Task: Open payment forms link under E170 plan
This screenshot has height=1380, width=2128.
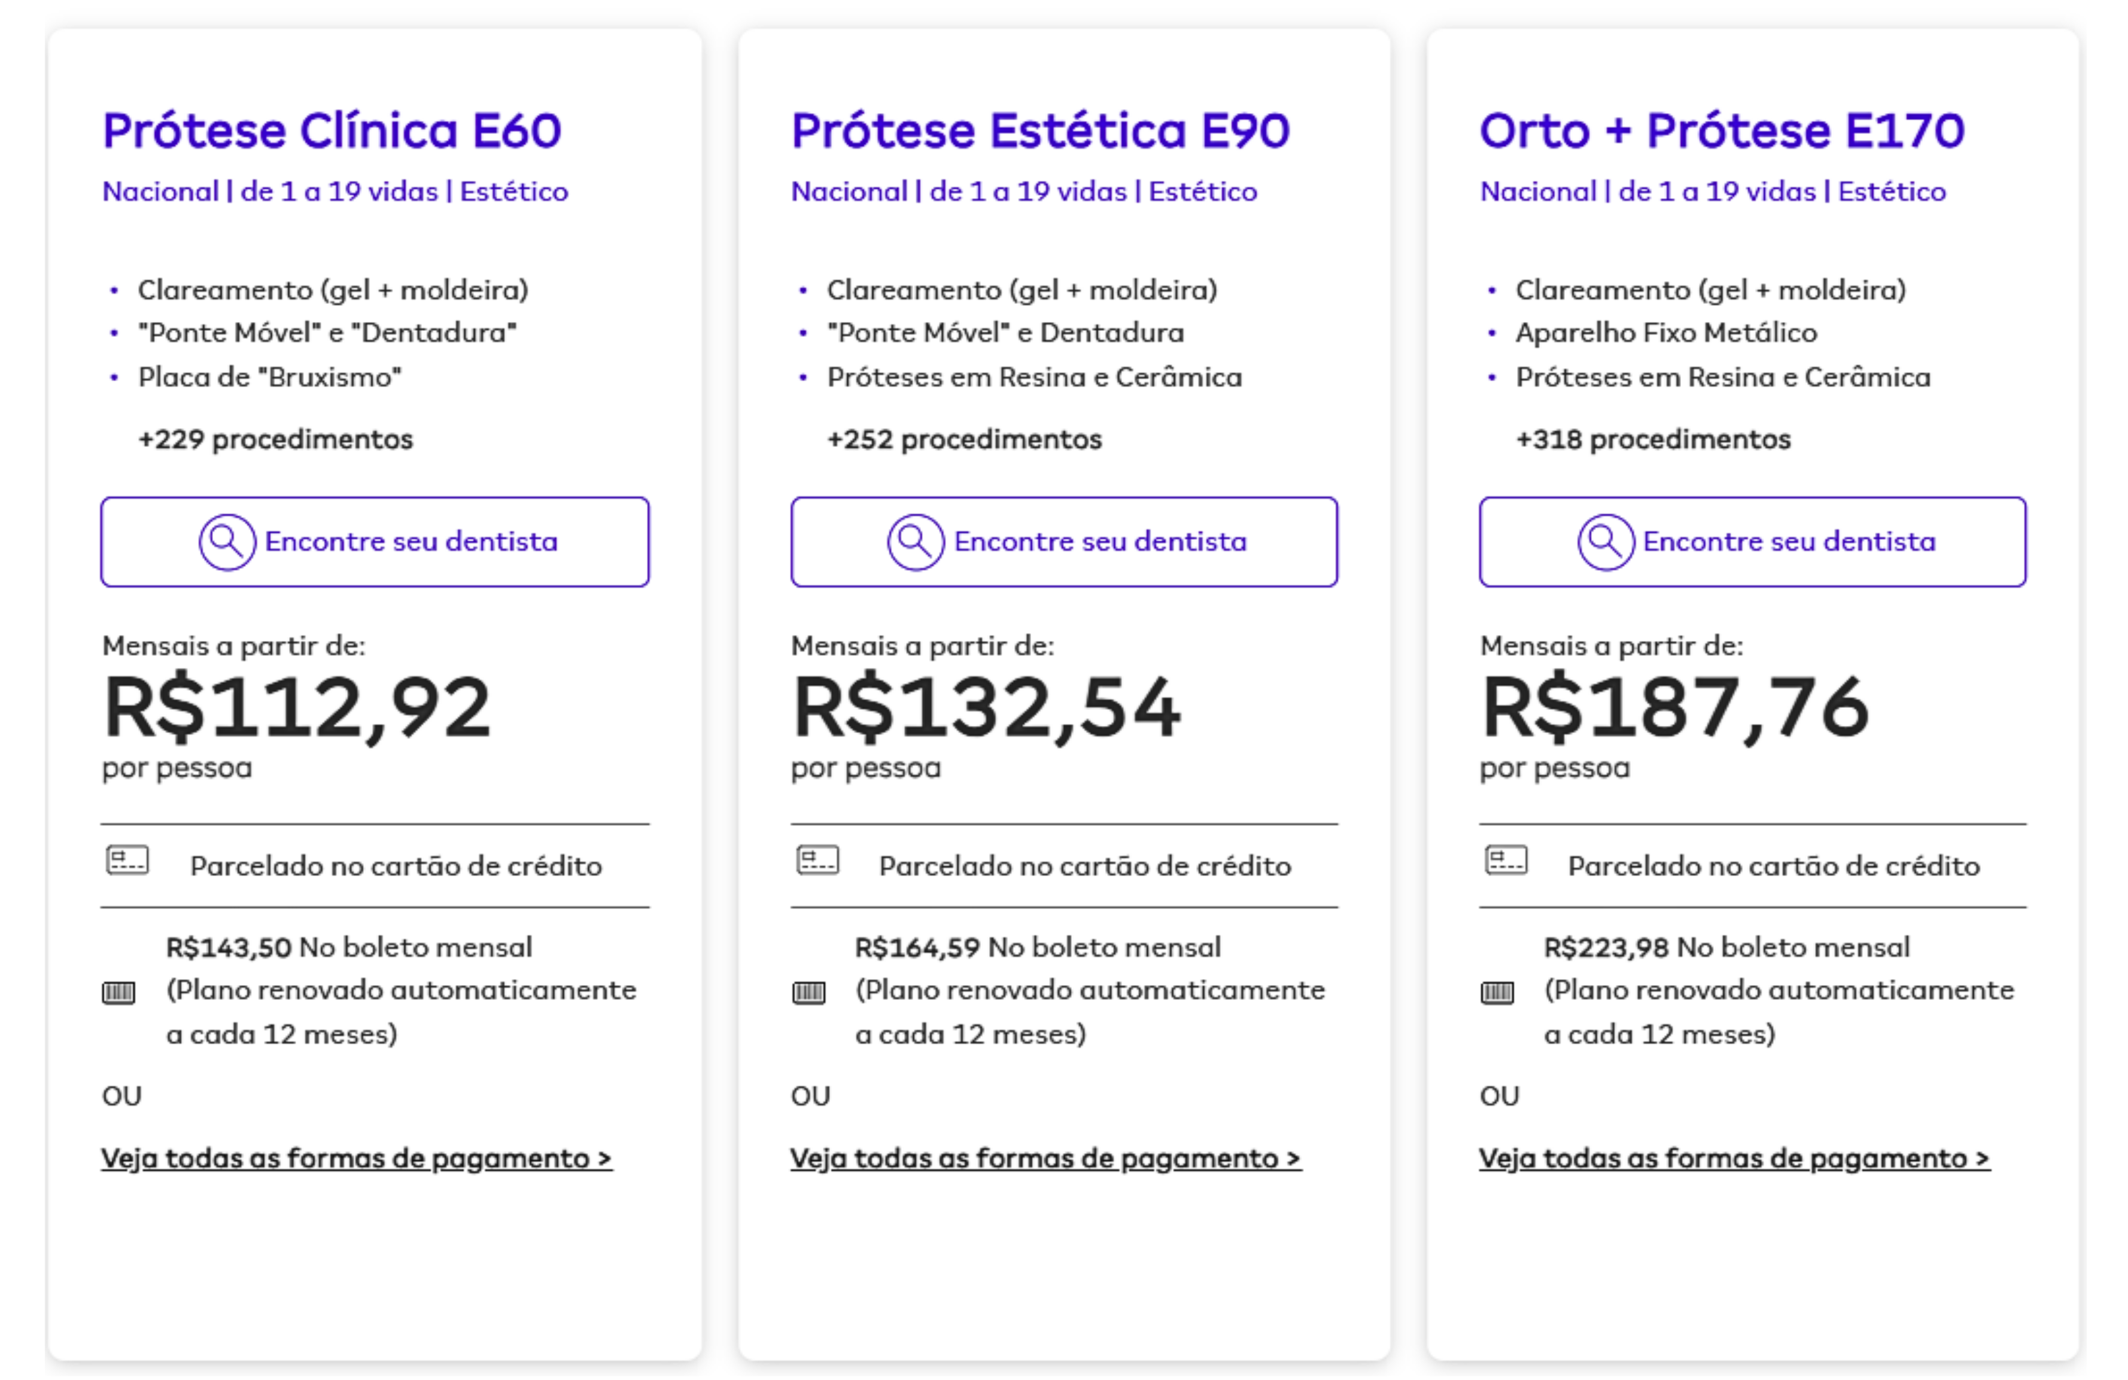Action: 1735,1158
